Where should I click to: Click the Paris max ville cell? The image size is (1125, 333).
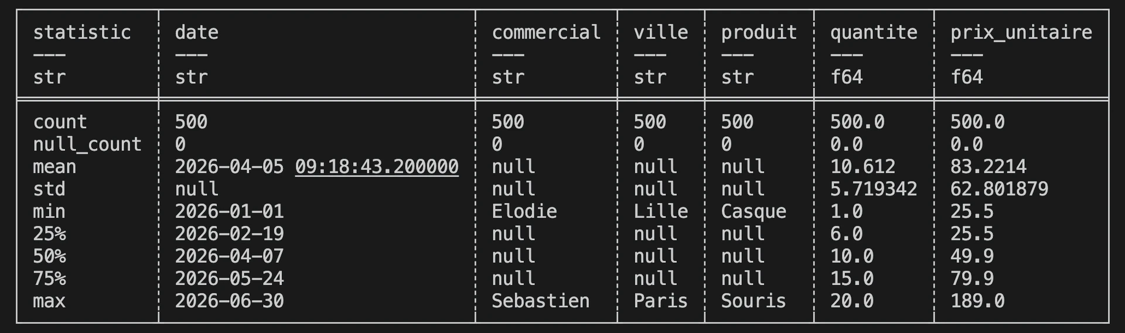point(661,301)
